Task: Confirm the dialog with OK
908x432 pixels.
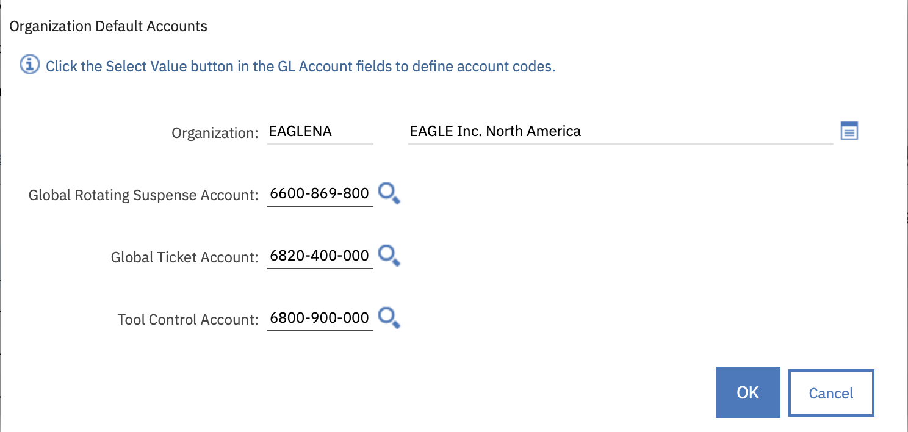Action: [748, 392]
